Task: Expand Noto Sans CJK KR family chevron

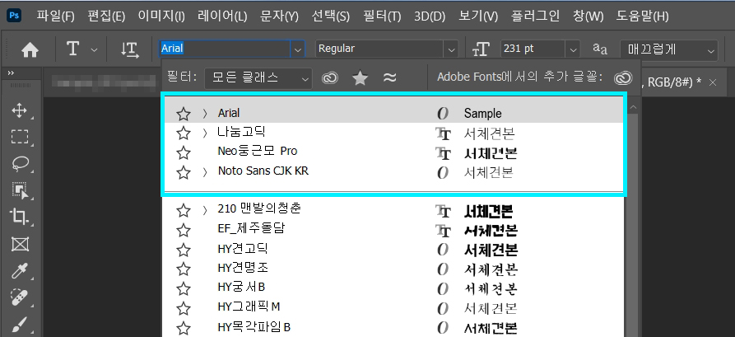Action: coord(204,173)
